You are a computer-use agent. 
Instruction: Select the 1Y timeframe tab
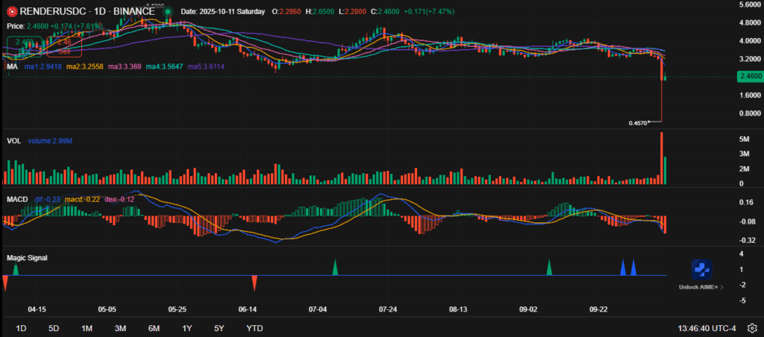(187, 328)
